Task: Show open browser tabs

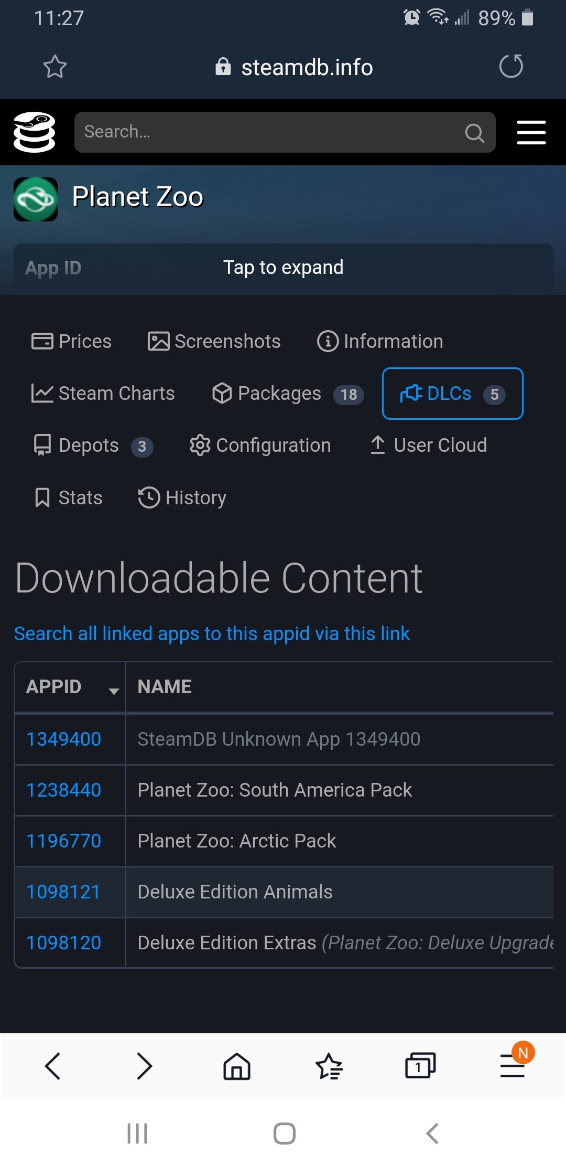Action: pos(420,1066)
